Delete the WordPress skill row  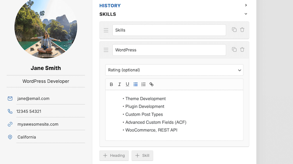242,50
